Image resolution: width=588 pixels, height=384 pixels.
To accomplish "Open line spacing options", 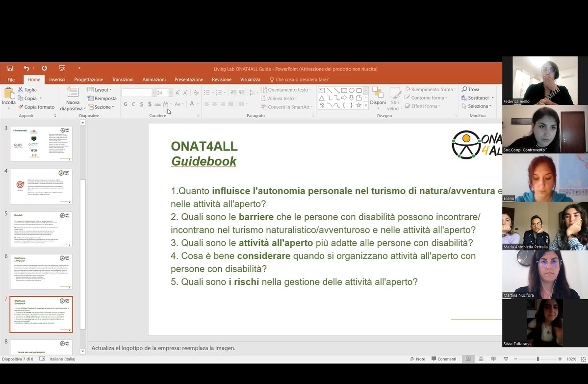I will pyautogui.click(x=253, y=93).
